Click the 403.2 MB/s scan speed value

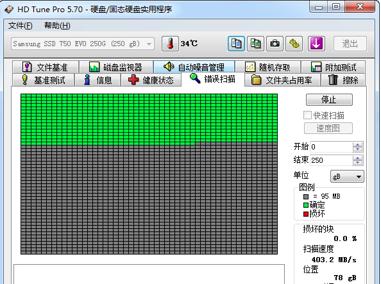(334, 260)
